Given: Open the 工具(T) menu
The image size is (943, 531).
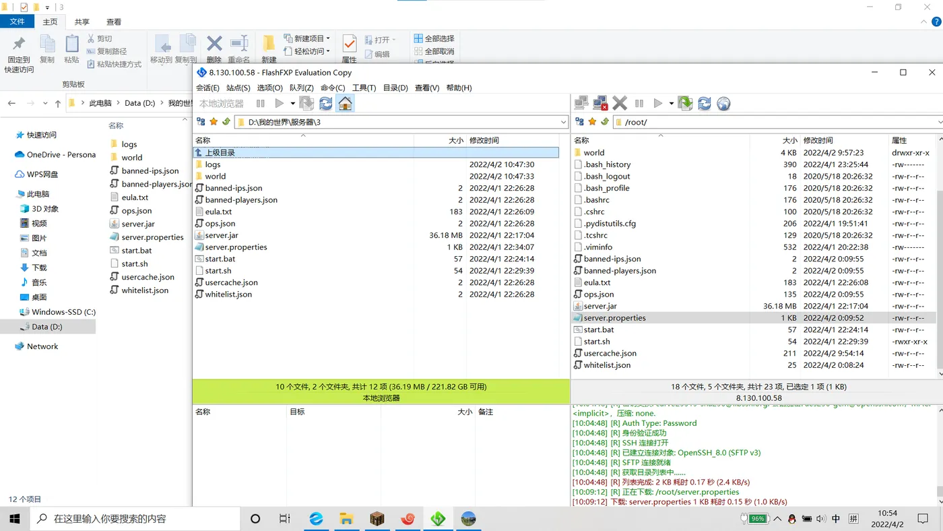Looking at the screenshot, I should (364, 88).
